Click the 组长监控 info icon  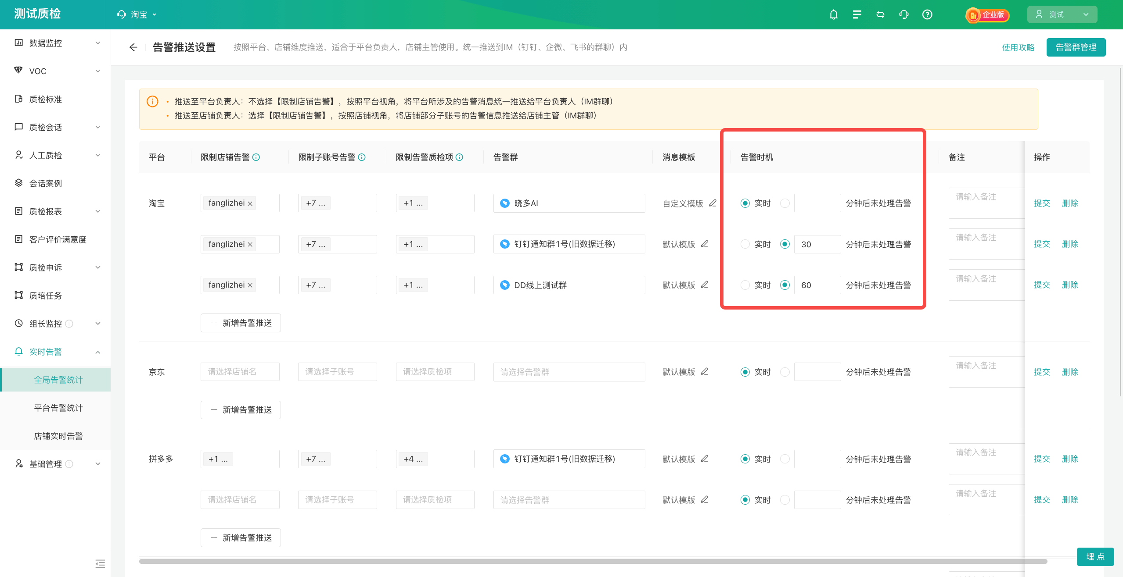(x=69, y=324)
